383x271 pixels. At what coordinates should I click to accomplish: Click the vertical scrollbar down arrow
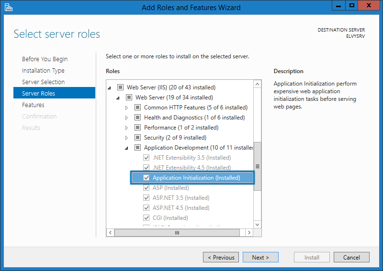258,224
